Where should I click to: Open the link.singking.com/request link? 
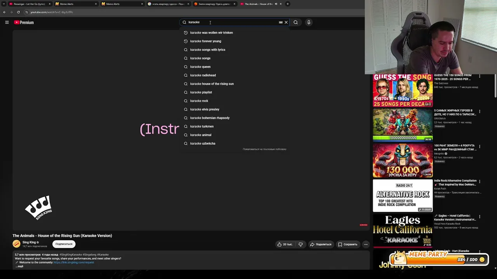coord(74,262)
